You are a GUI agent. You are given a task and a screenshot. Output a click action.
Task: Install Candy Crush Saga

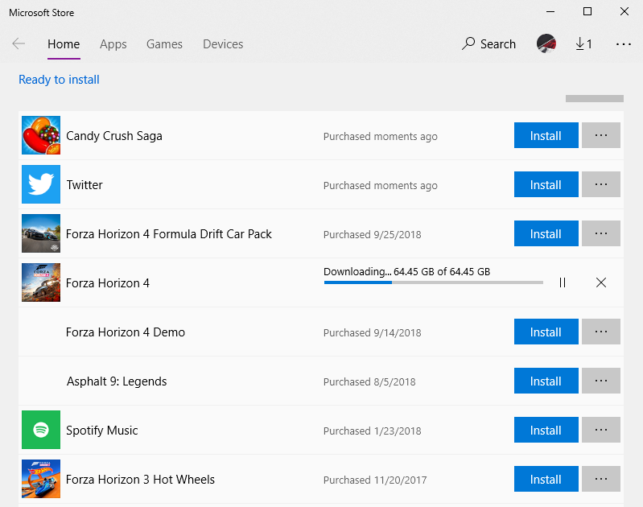point(546,135)
